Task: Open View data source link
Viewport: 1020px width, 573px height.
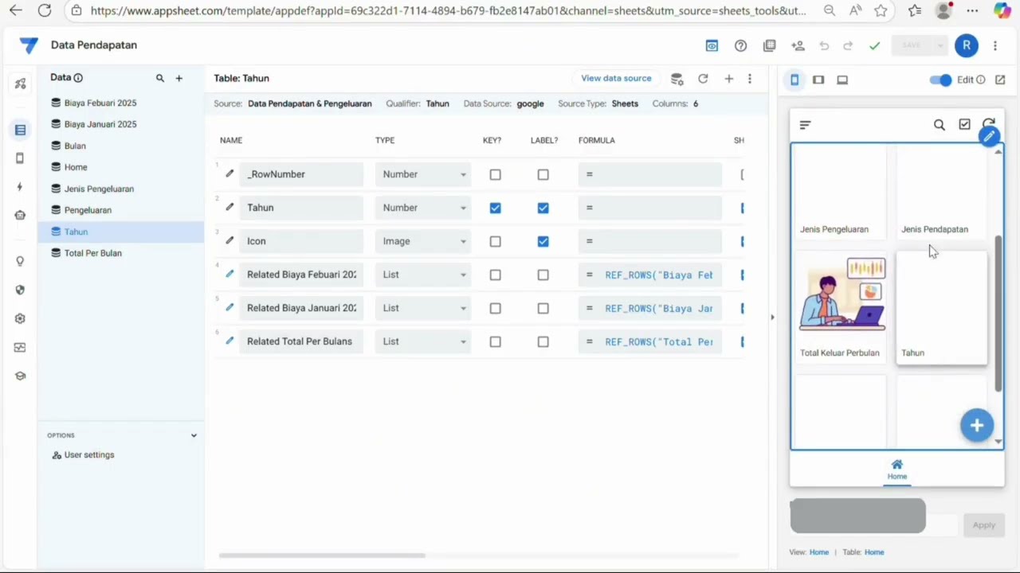Action: click(x=616, y=78)
